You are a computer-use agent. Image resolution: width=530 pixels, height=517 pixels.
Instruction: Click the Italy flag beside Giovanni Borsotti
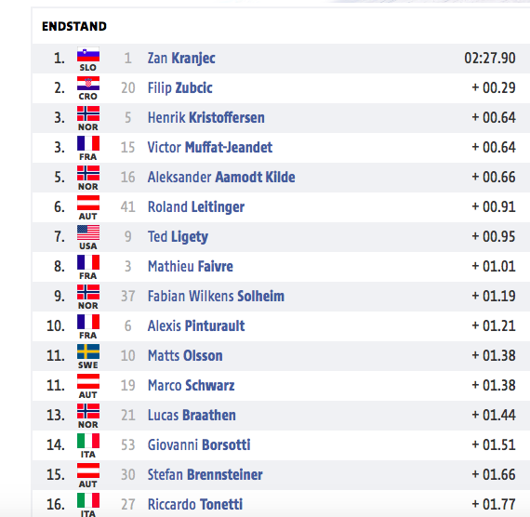pos(88,441)
